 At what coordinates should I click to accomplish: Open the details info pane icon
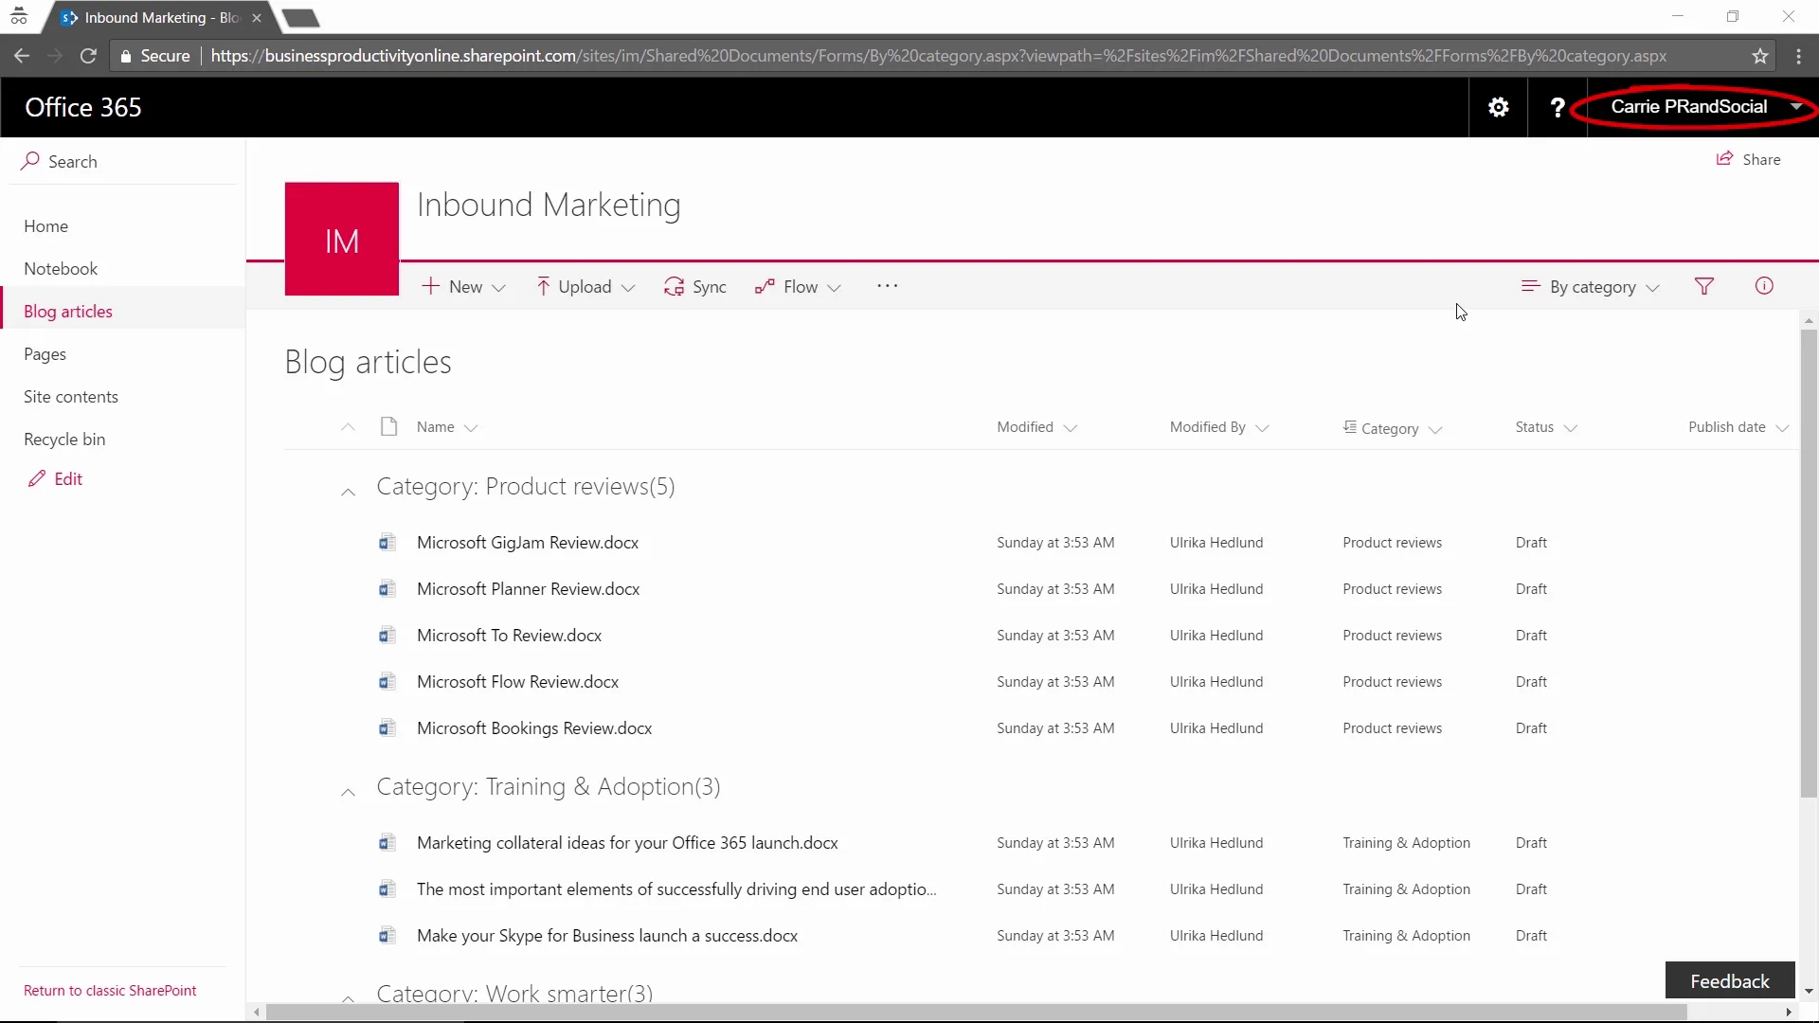(1764, 286)
